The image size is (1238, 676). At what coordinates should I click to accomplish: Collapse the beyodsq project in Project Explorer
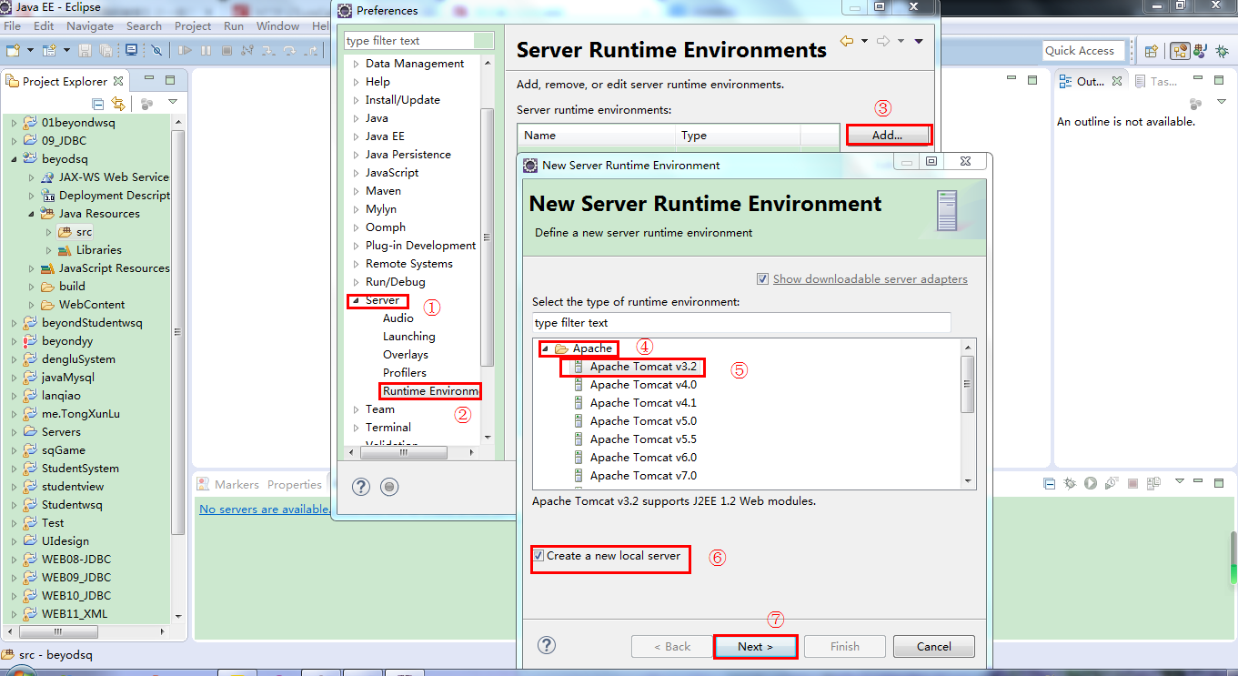[14, 159]
